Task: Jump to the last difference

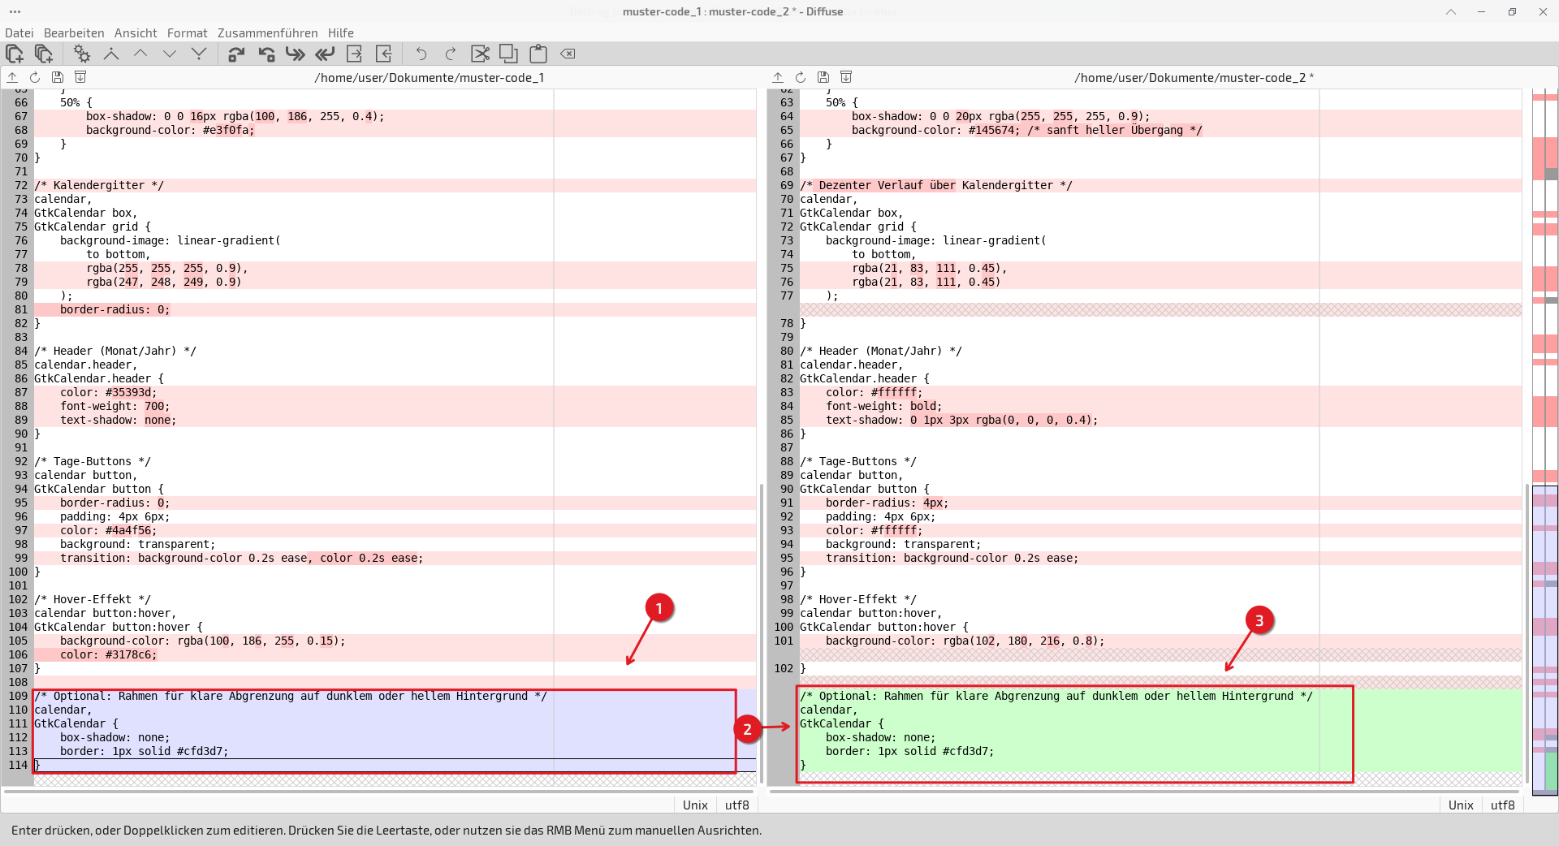Action: point(199,54)
